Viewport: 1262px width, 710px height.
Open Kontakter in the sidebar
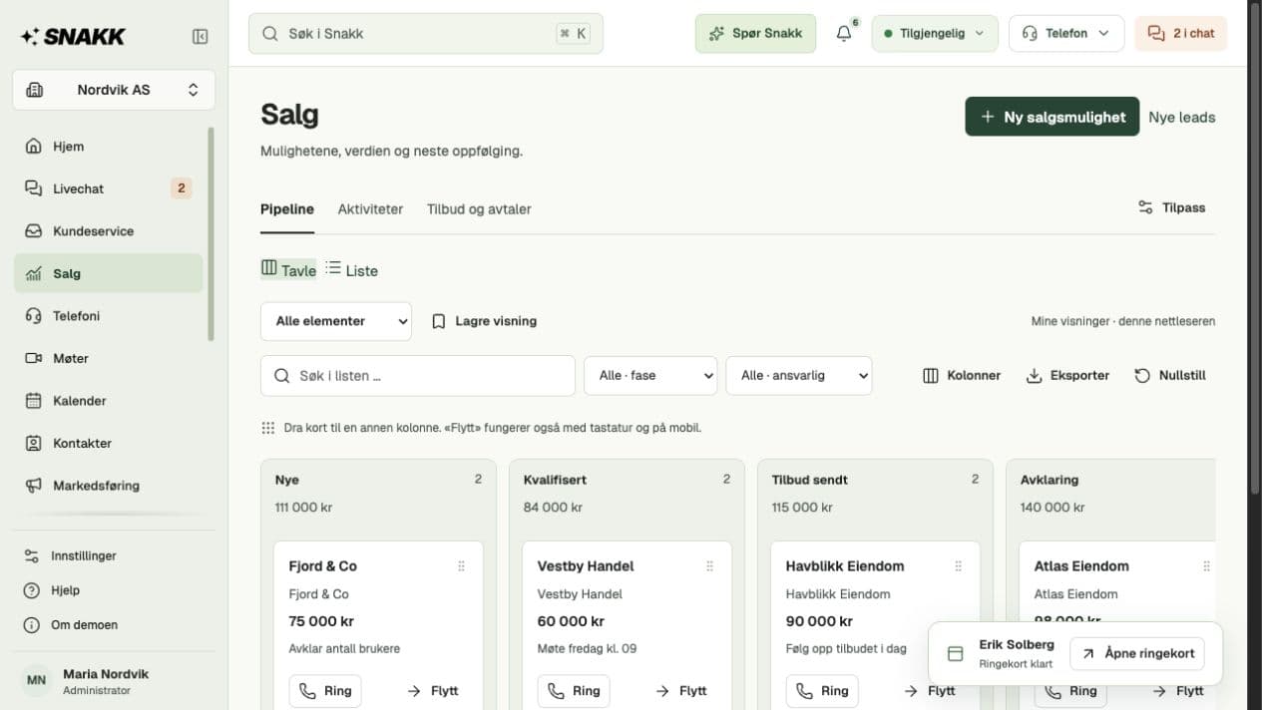tap(108, 443)
